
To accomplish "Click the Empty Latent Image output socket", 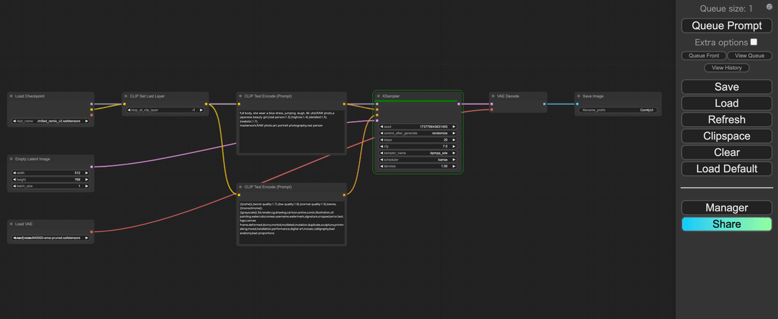I will [92, 166].
